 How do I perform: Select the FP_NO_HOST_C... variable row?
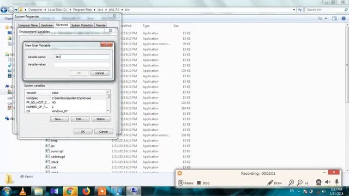point(65,102)
